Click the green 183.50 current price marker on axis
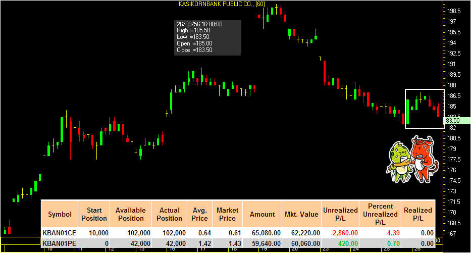Screen dimensions: 471x253 456,121
